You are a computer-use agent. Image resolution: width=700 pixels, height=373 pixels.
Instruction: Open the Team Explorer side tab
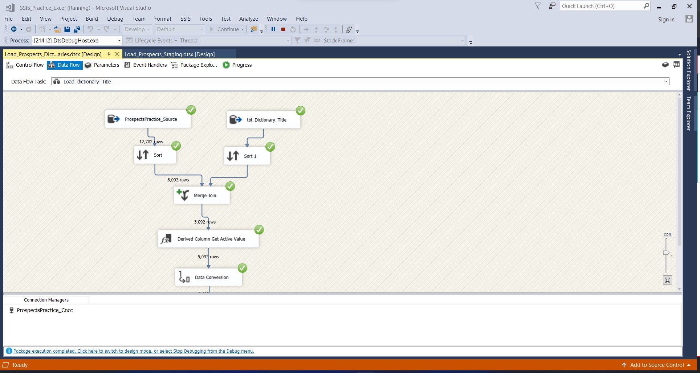coord(688,113)
